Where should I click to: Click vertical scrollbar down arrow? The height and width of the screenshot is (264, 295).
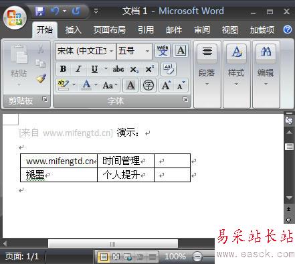coord(289,198)
